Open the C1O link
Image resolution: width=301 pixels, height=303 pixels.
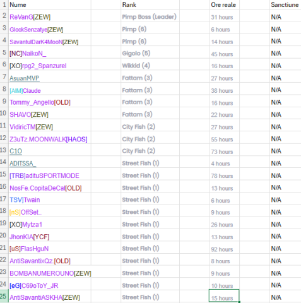(x=16, y=151)
